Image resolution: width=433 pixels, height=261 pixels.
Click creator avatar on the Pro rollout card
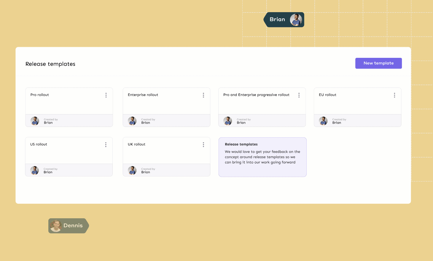tap(35, 121)
